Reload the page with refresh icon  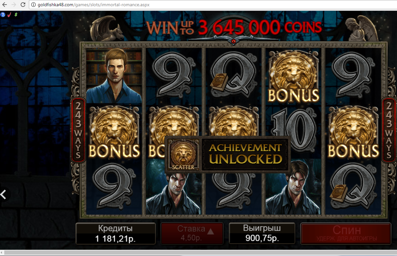pyautogui.click(x=23, y=5)
